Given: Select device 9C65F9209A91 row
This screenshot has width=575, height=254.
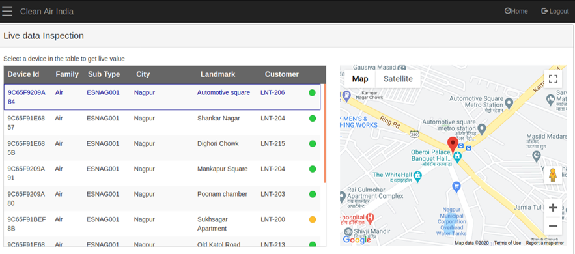Looking at the screenshot, I should pyautogui.click(x=162, y=173).
